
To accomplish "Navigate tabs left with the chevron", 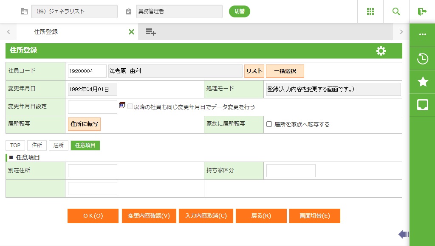I will (8, 32).
